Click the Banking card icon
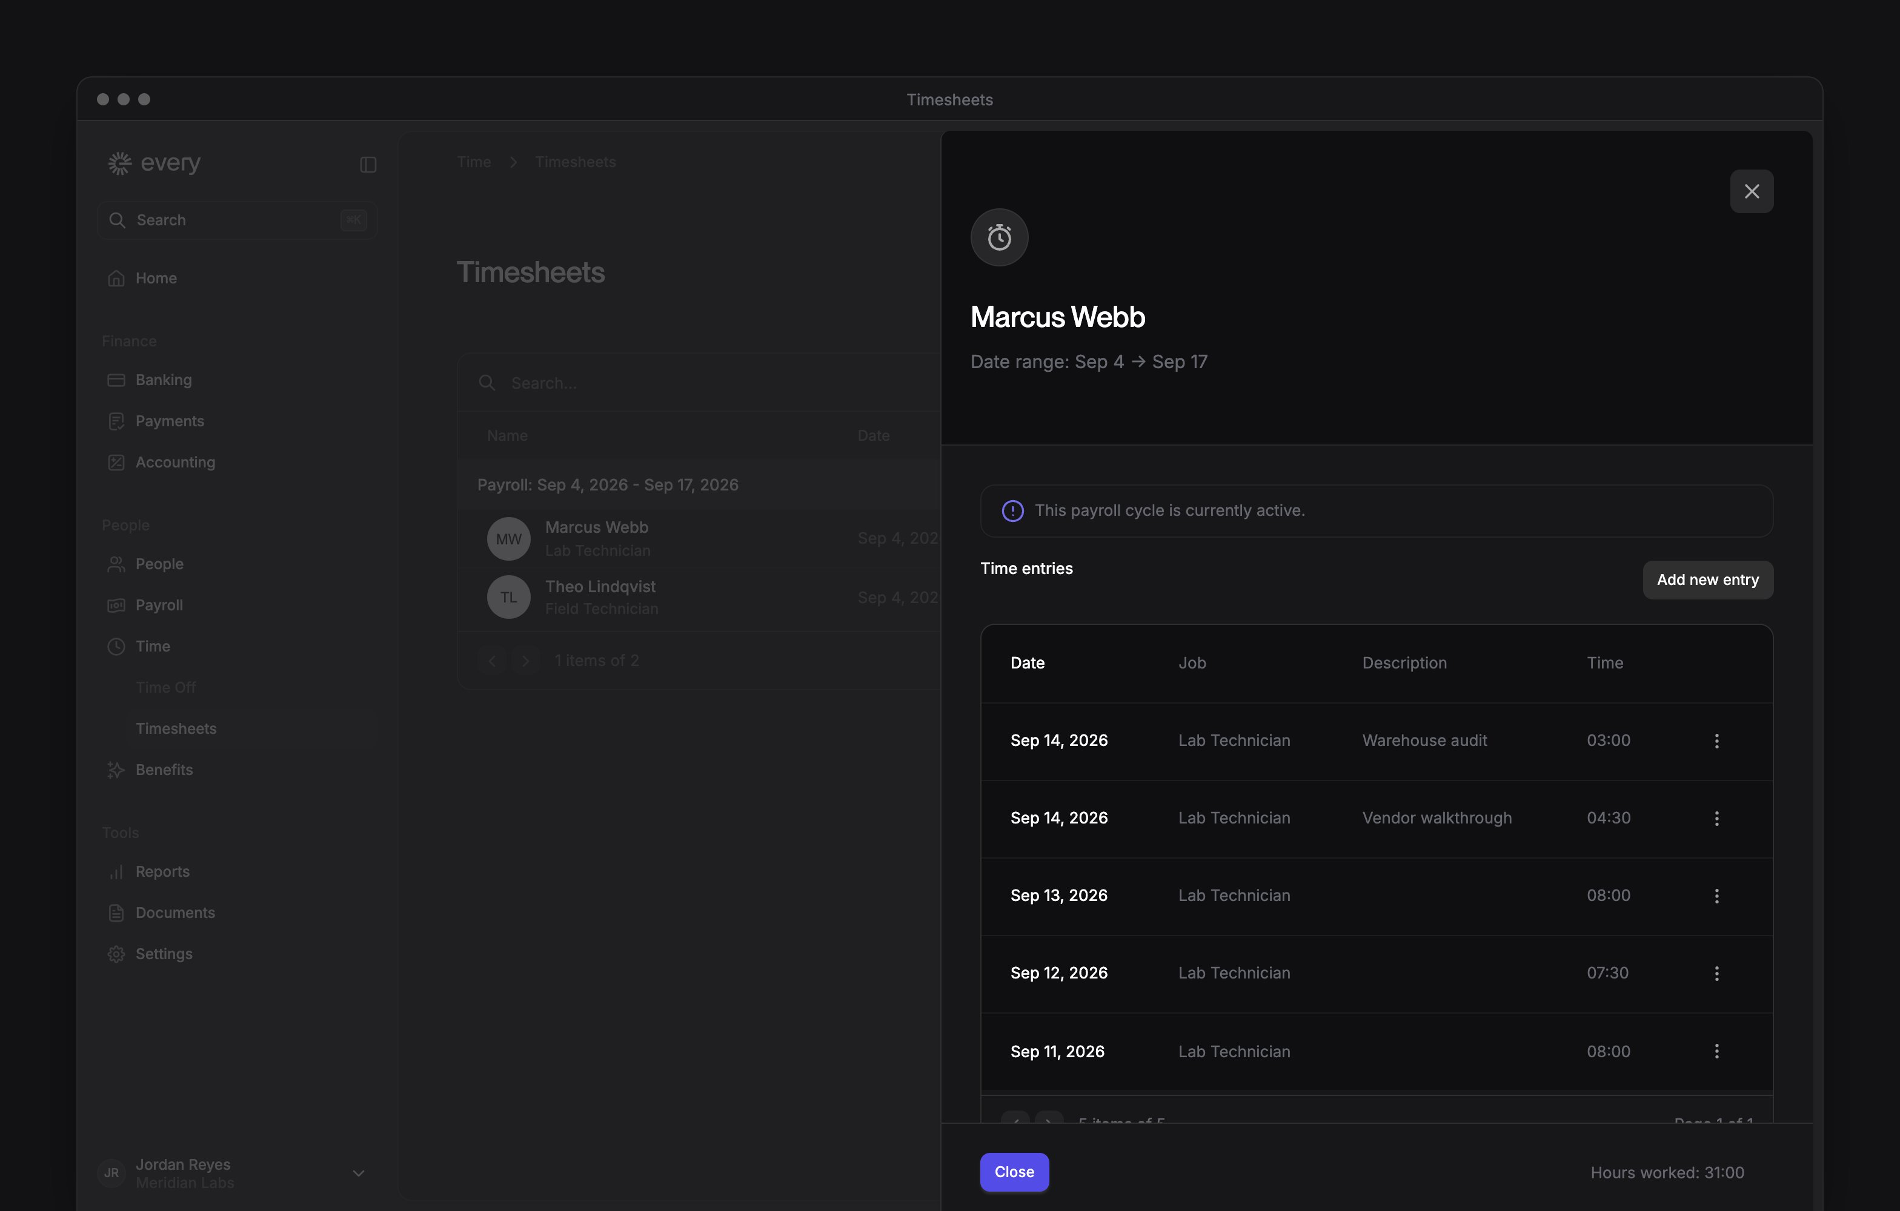This screenshot has height=1211, width=1900. (116, 380)
